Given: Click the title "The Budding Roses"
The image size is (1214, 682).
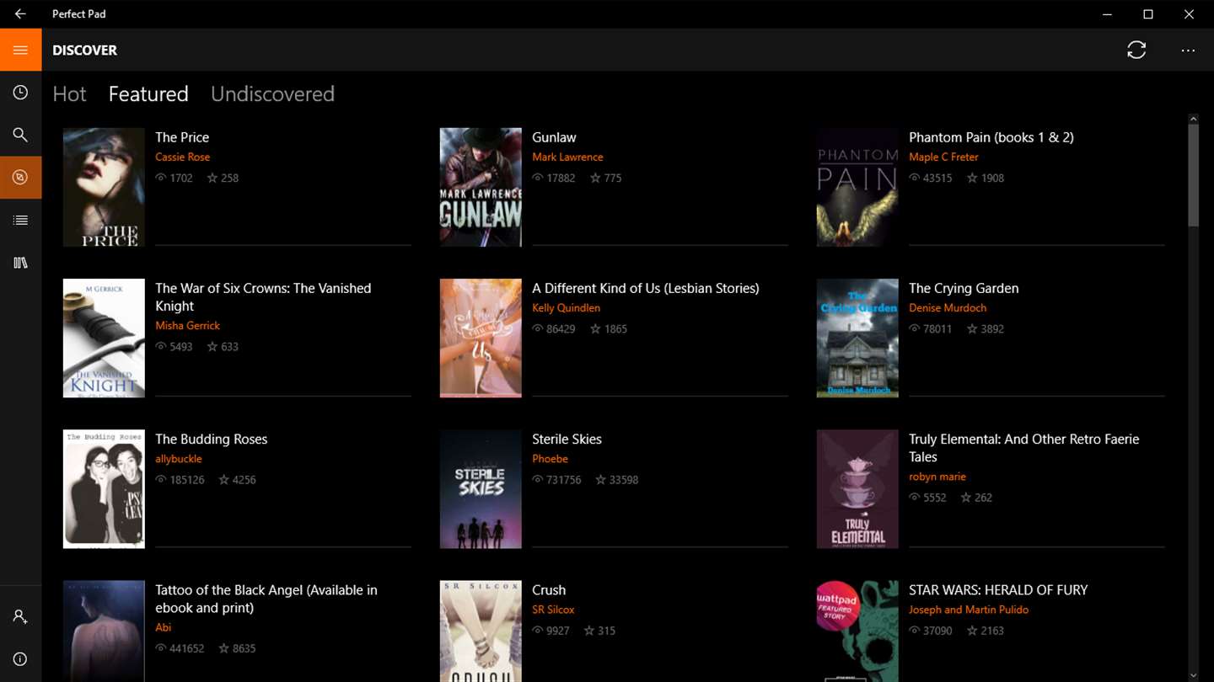Looking at the screenshot, I should click(211, 440).
